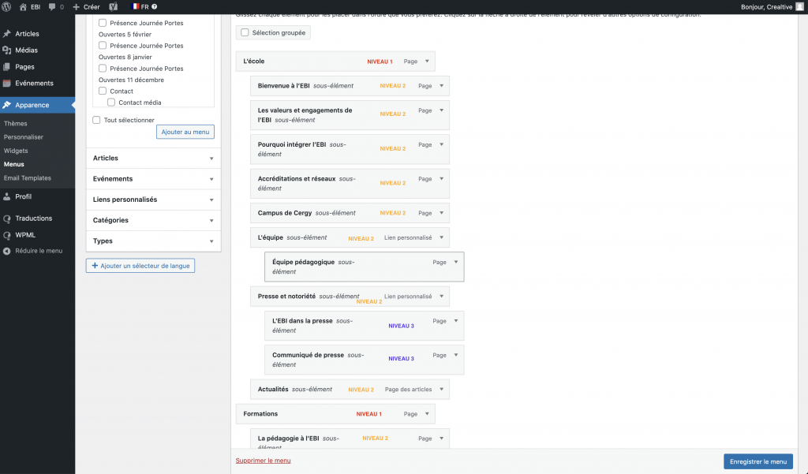Open comments bubble icon in admin bar
This screenshot has width=808, height=474.
coord(52,6)
